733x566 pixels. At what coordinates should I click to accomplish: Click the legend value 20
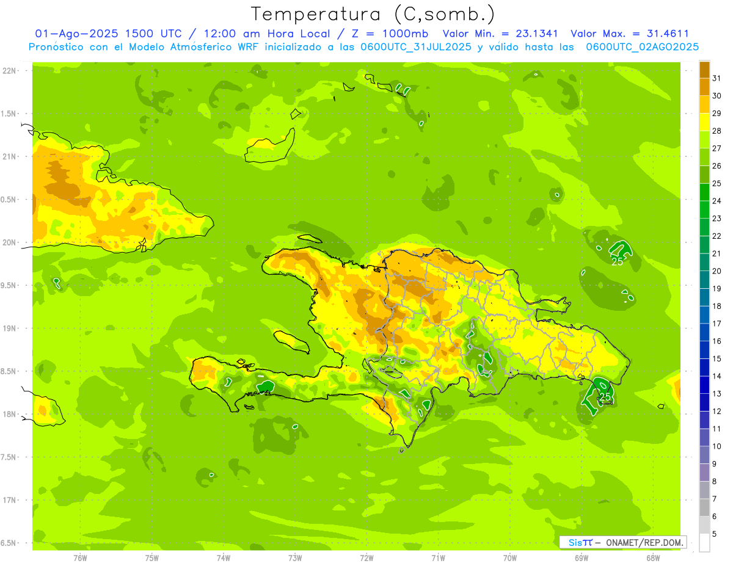pos(717,270)
